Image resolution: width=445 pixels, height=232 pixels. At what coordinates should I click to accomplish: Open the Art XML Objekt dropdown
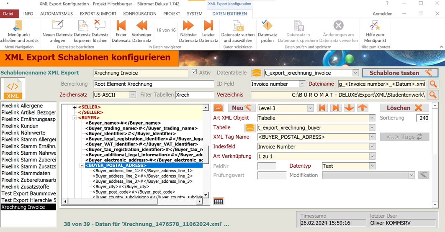pos(372,118)
